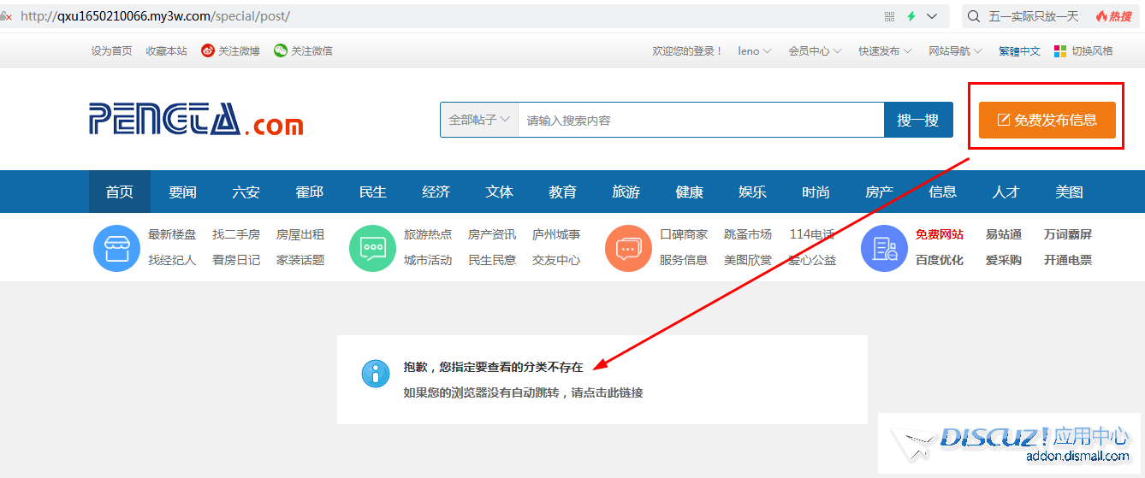Focus the 请输入搜索内容 search field

click(x=700, y=120)
